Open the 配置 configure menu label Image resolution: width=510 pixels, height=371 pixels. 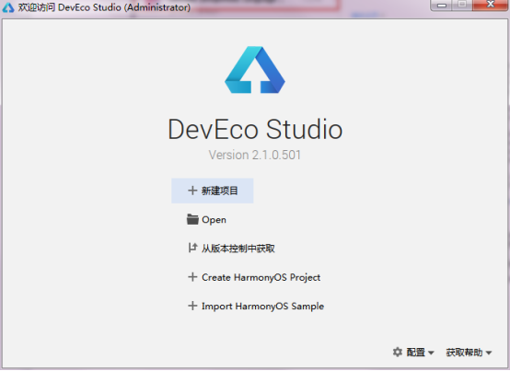point(416,353)
